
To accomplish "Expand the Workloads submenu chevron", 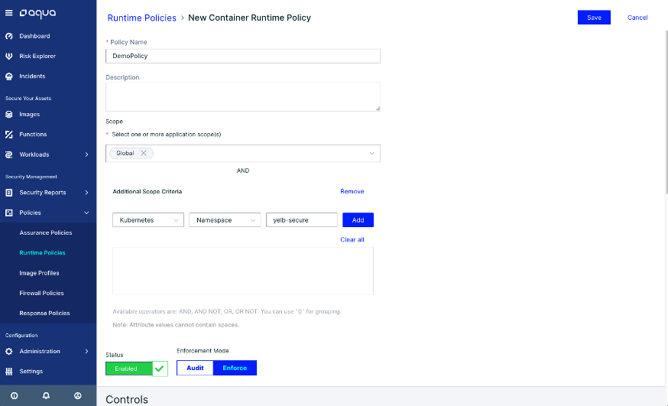I will coord(86,154).
